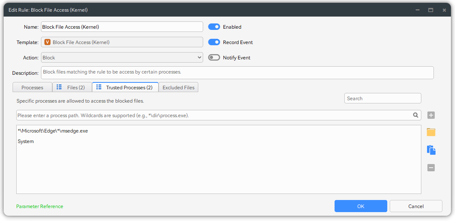Click the Cancel button

[416, 206]
